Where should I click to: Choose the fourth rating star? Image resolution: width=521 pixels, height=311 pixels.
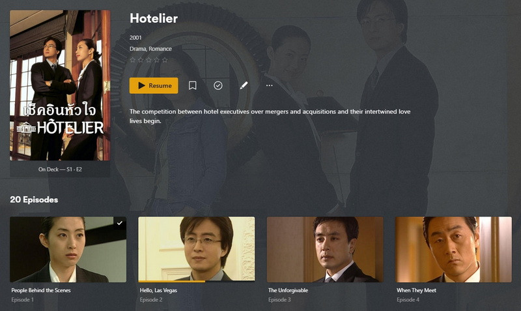[156, 60]
